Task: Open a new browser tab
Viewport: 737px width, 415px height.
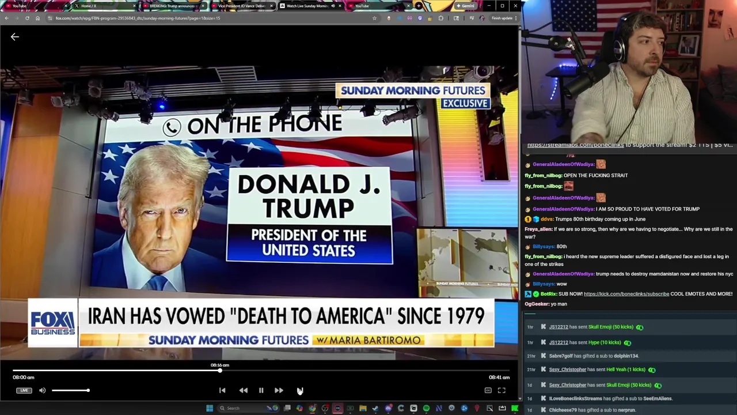Action: click(419, 6)
